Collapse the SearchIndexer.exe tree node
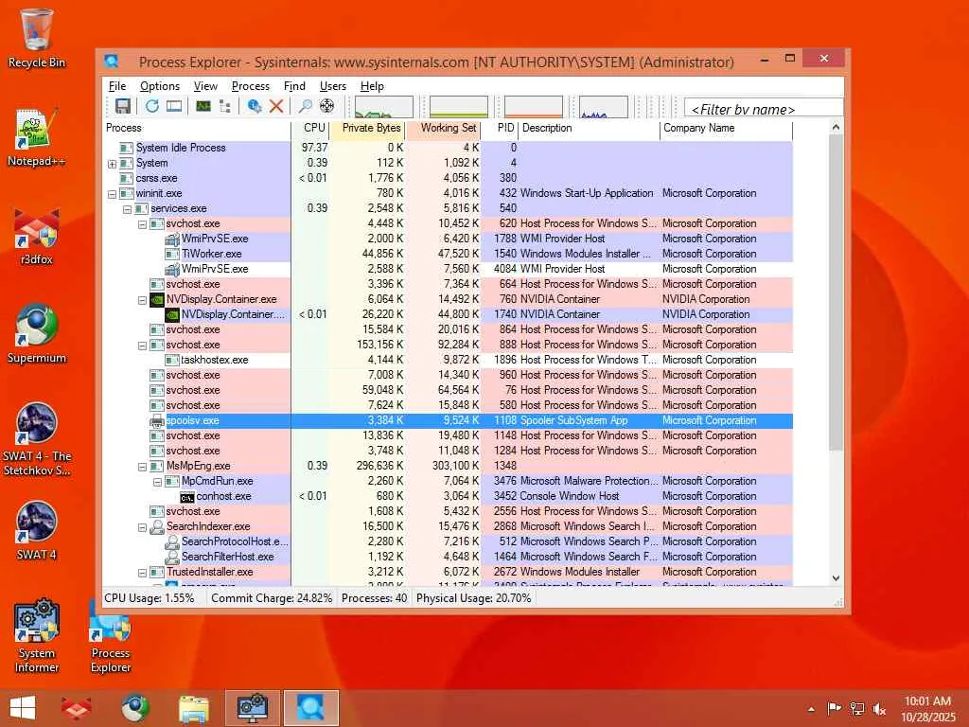Image resolution: width=969 pixels, height=727 pixels. (142, 527)
